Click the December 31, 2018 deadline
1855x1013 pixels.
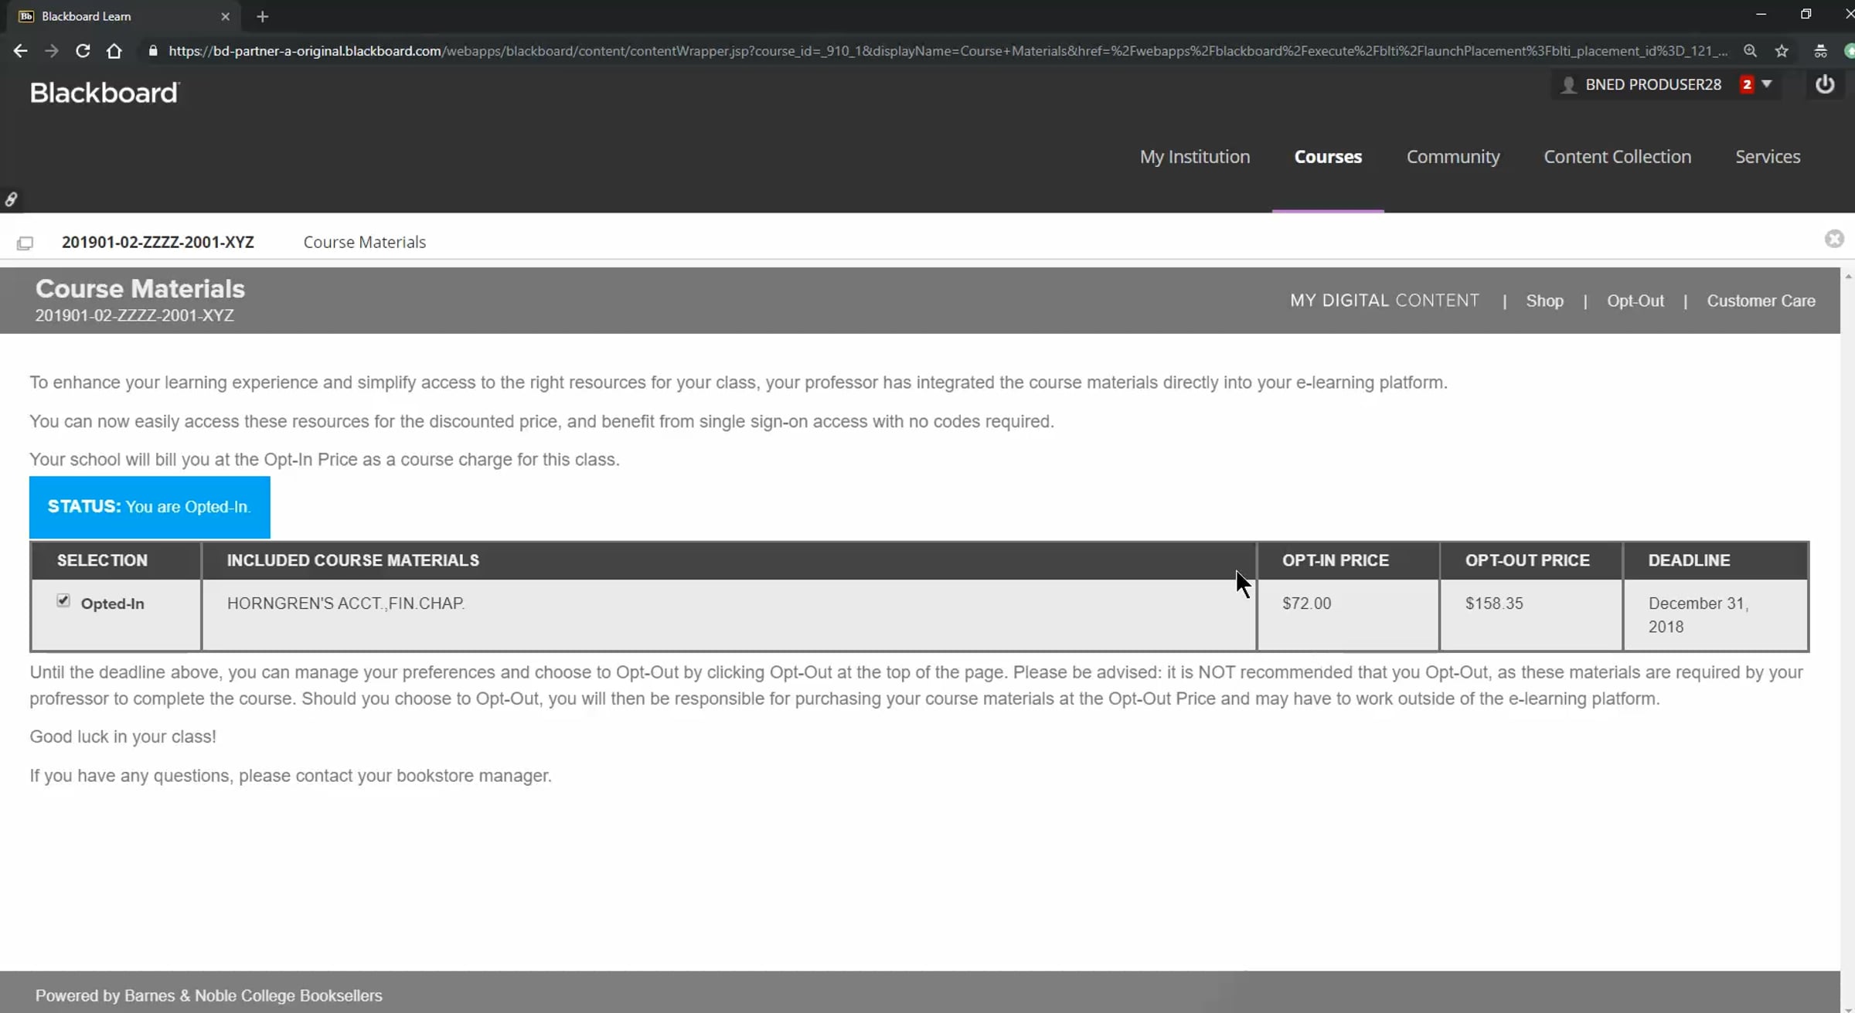pyautogui.click(x=1698, y=615)
